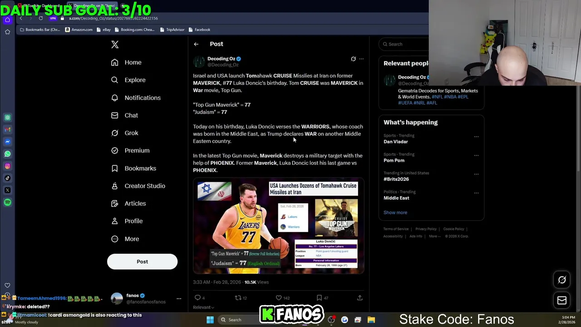Open options for Middle East trend
This screenshot has width=581, height=327.
(x=476, y=193)
